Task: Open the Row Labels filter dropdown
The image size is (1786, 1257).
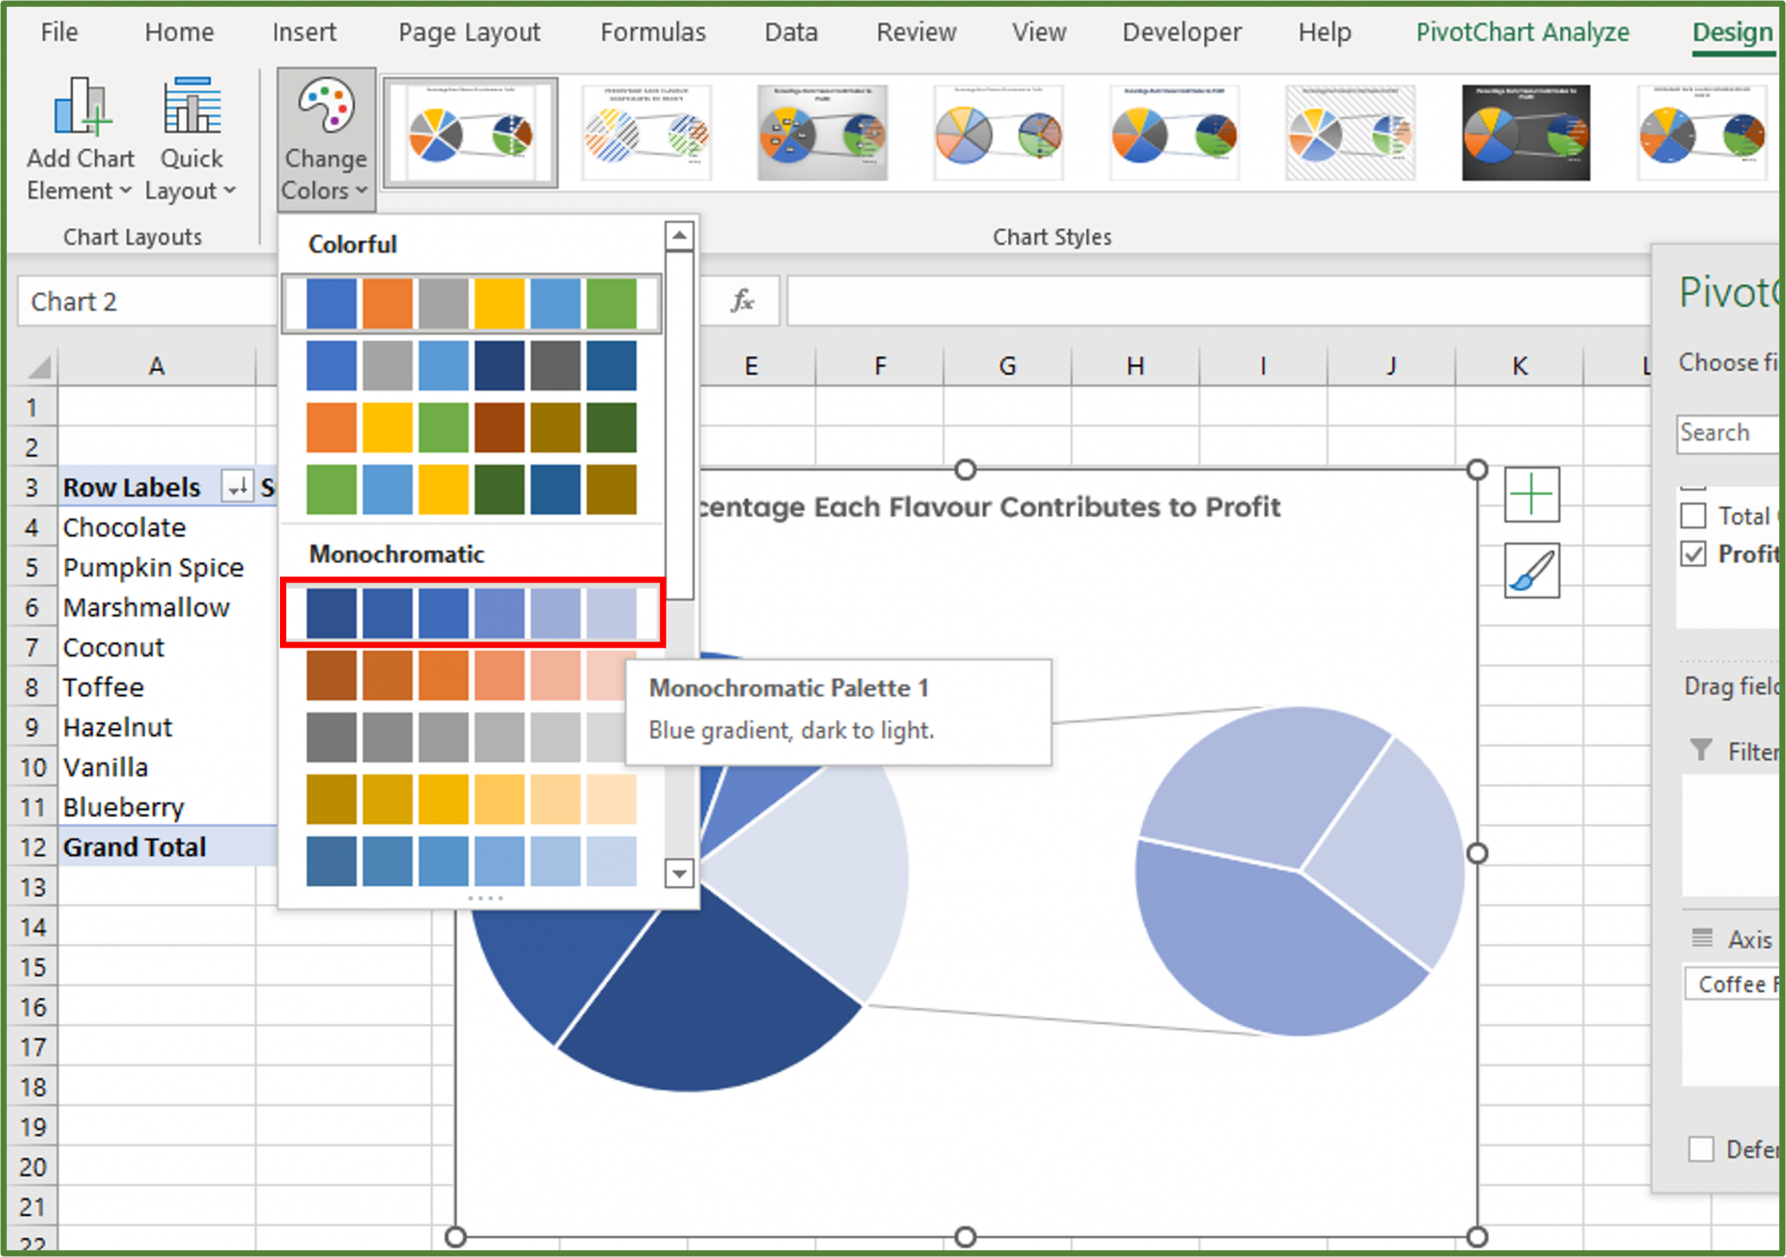Action: point(236,487)
